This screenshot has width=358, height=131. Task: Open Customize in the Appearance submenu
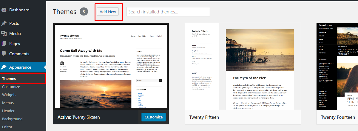(x=11, y=87)
